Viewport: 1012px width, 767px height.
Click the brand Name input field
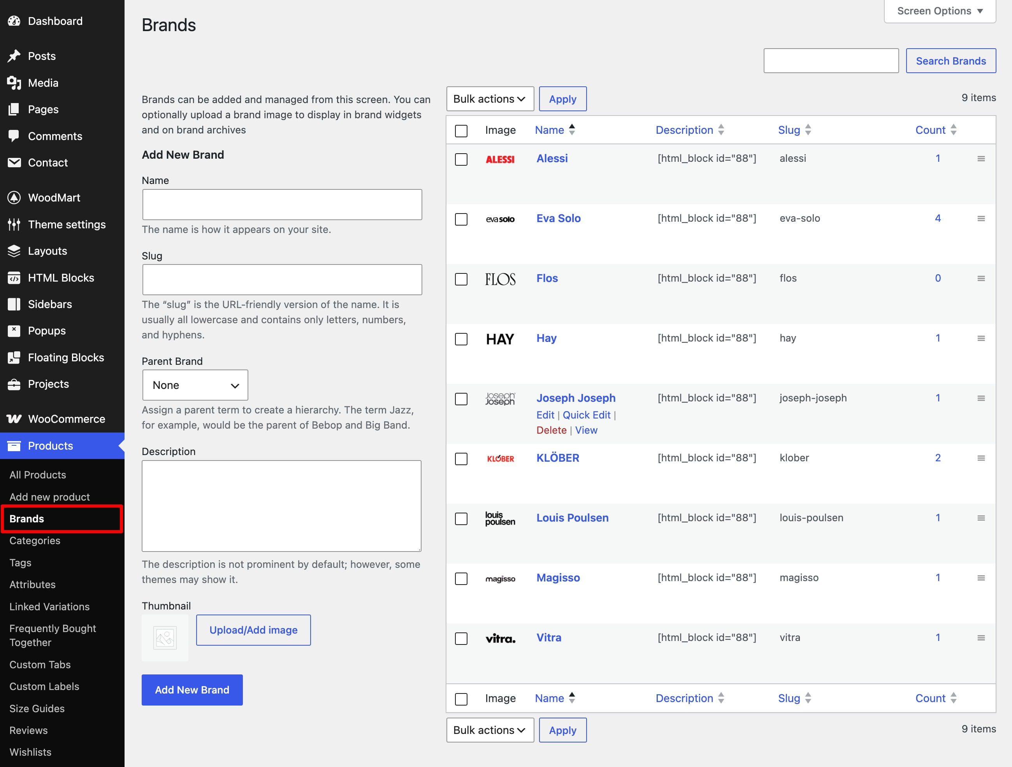click(282, 204)
